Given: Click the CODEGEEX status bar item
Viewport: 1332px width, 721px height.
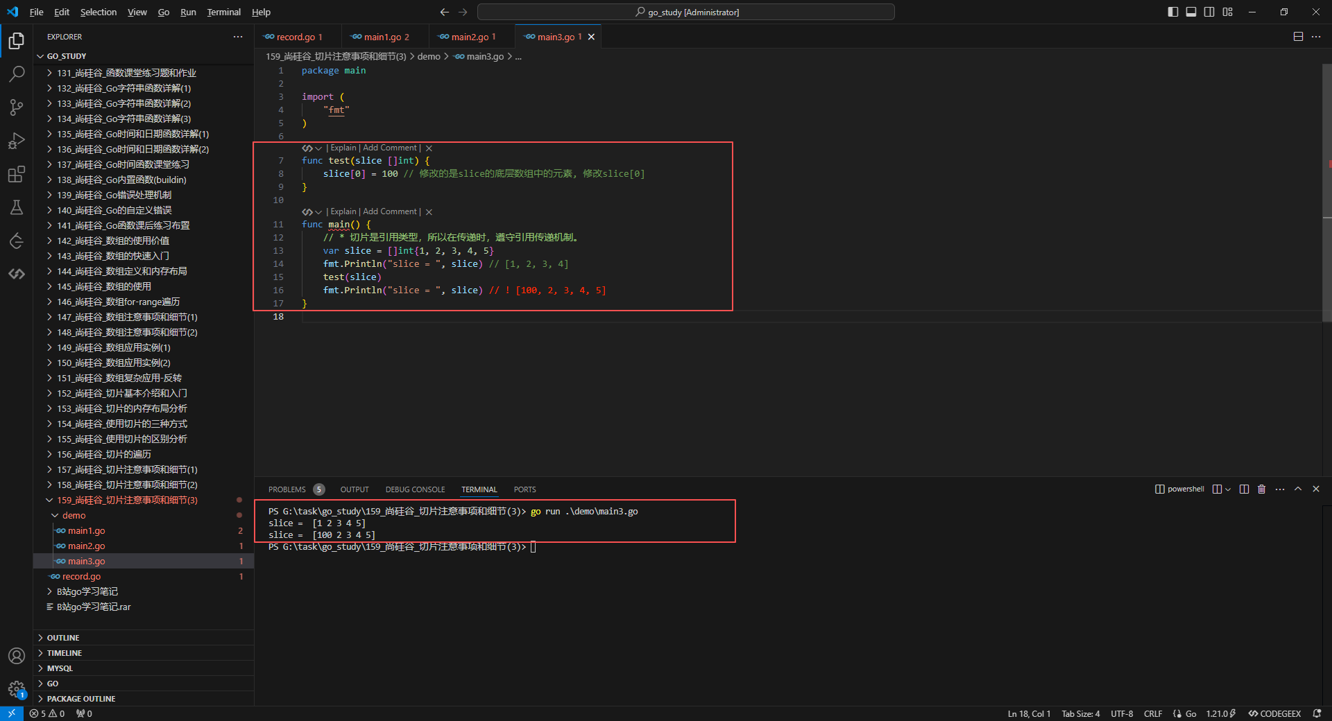Looking at the screenshot, I should (1275, 713).
